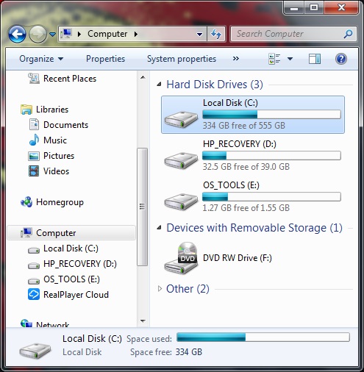Select OS_TOOLS (E:) in the navigation tree

click(x=71, y=279)
